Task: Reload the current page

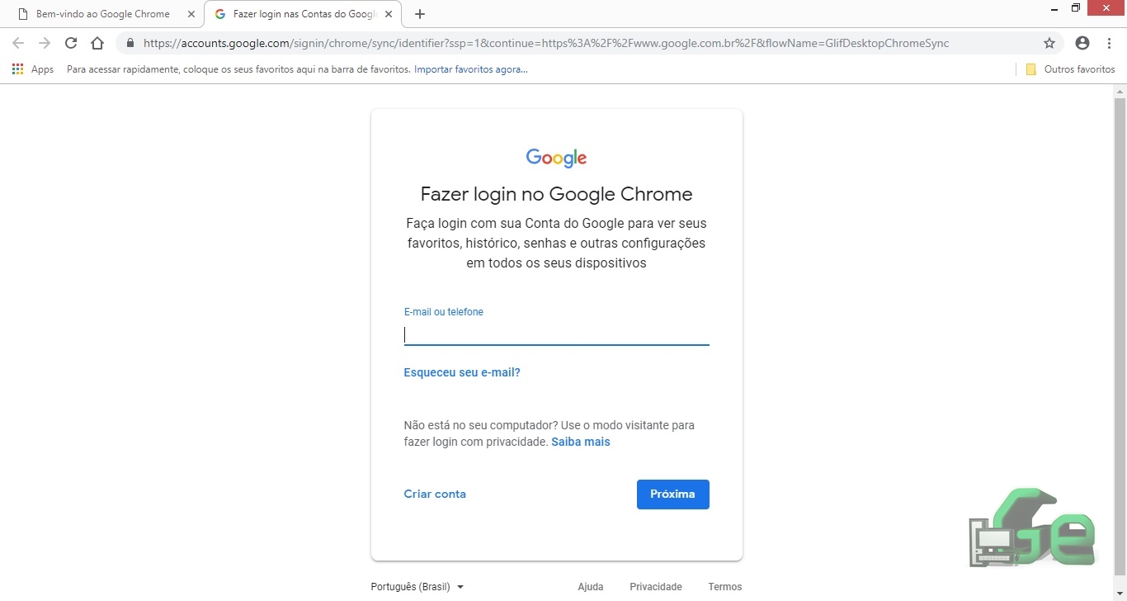Action: click(71, 43)
